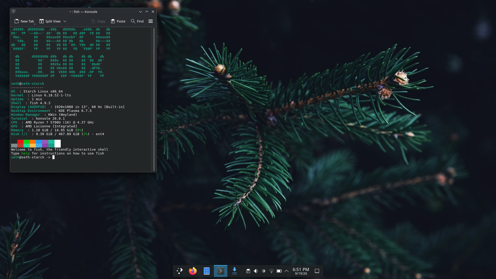Click 'KDE Plasma 6.7.5' text

click(75, 111)
